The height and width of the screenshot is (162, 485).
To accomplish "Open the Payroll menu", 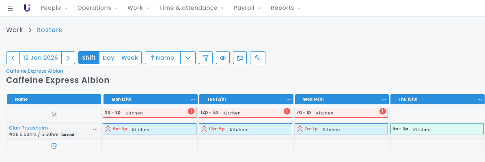I will pyautogui.click(x=247, y=8).
